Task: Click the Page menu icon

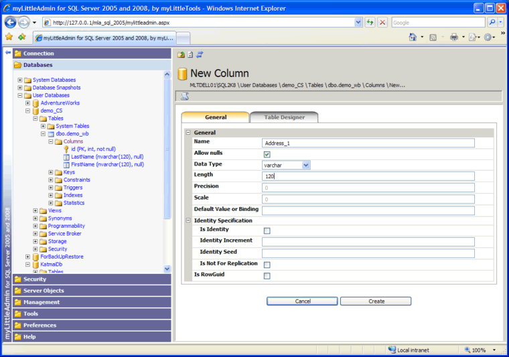Action: pyautogui.click(x=473, y=38)
